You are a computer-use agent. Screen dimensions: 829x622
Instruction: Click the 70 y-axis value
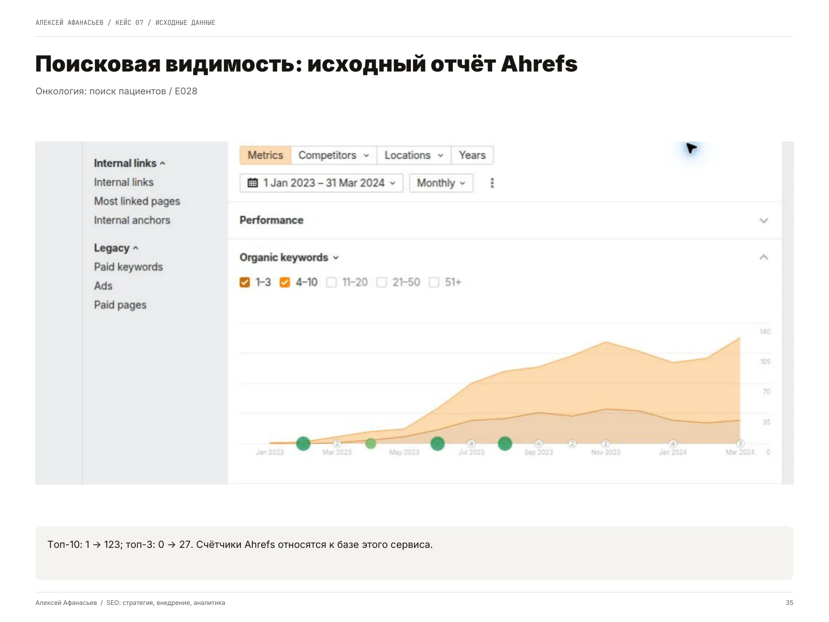766,392
